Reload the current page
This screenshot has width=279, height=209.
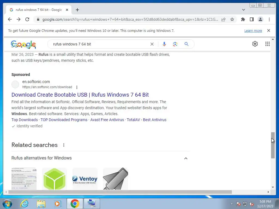pos(27,19)
